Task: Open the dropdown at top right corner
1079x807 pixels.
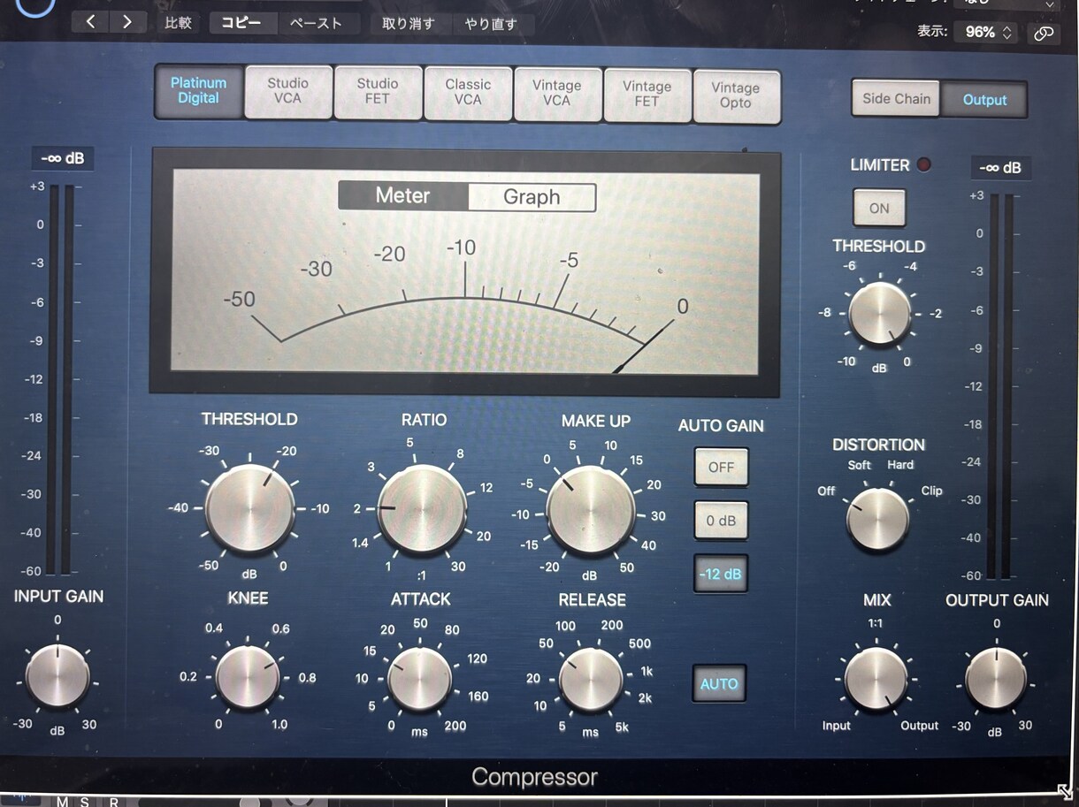Action: coord(1006,4)
